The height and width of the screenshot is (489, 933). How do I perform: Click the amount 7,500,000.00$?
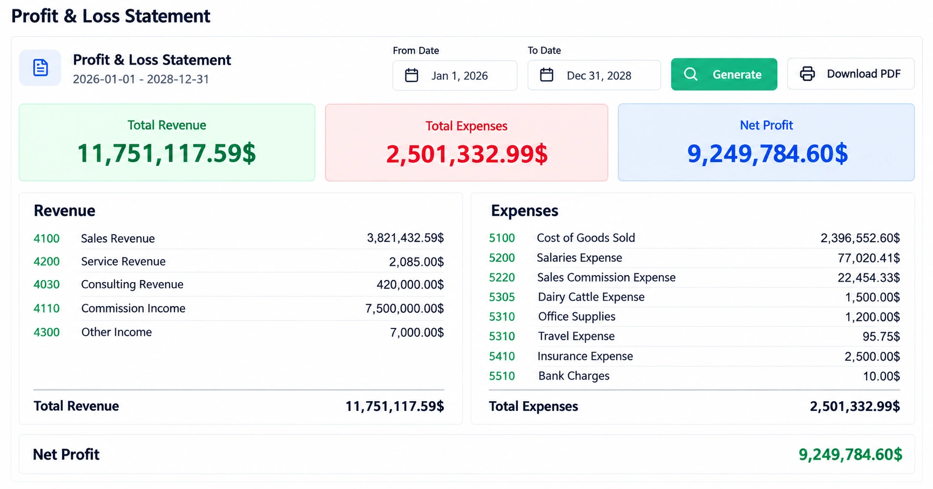coord(405,309)
